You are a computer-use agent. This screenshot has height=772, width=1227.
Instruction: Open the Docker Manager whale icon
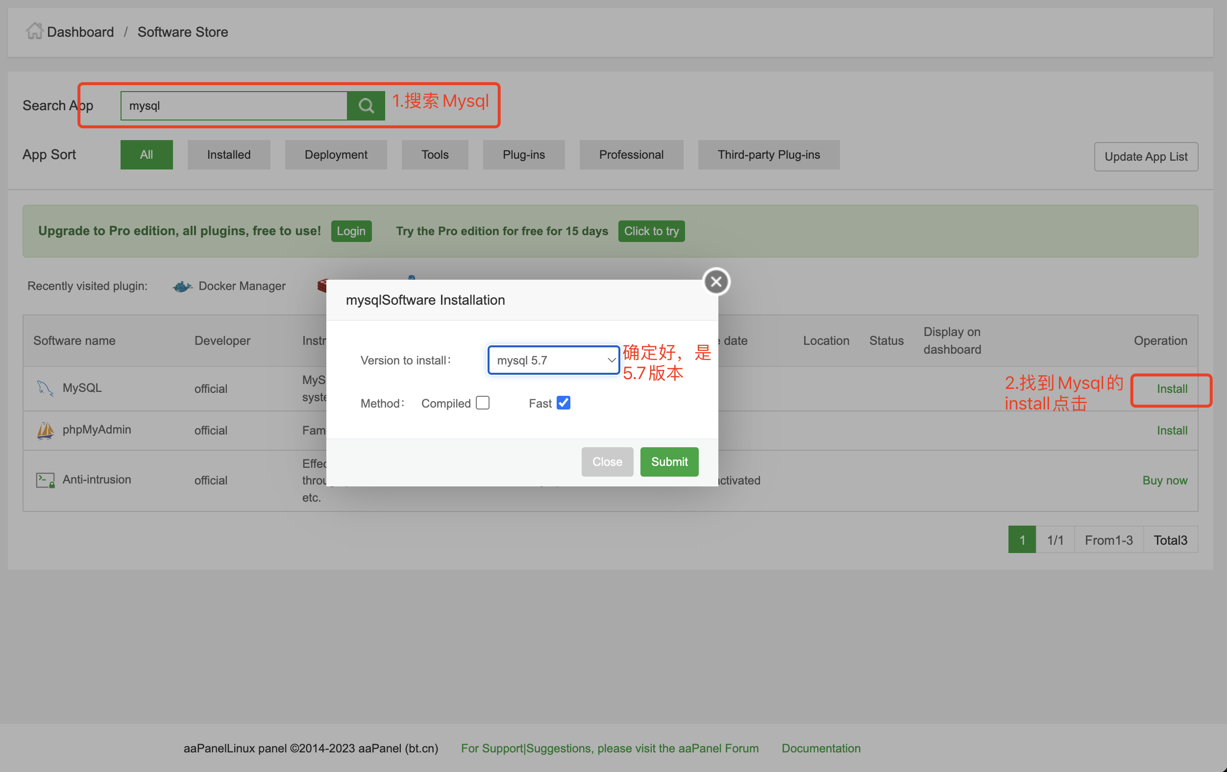coord(182,286)
